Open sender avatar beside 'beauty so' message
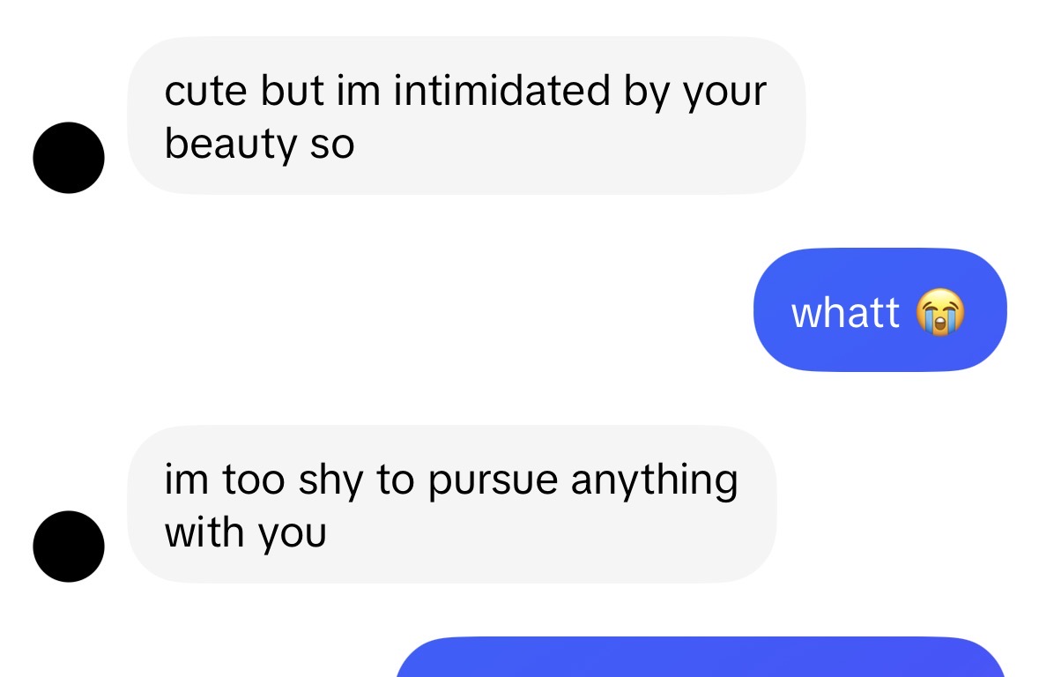This screenshot has height=677, width=1039. point(69,158)
